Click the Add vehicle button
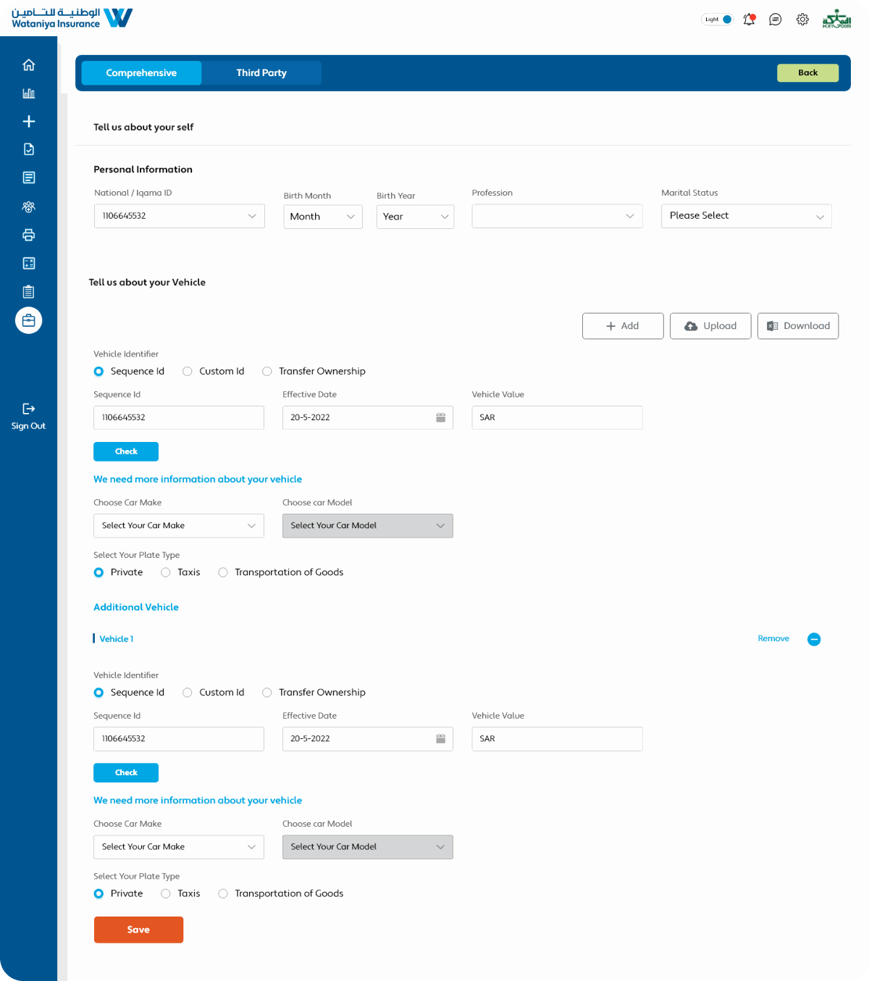This screenshot has width=869, height=981. [x=623, y=326]
